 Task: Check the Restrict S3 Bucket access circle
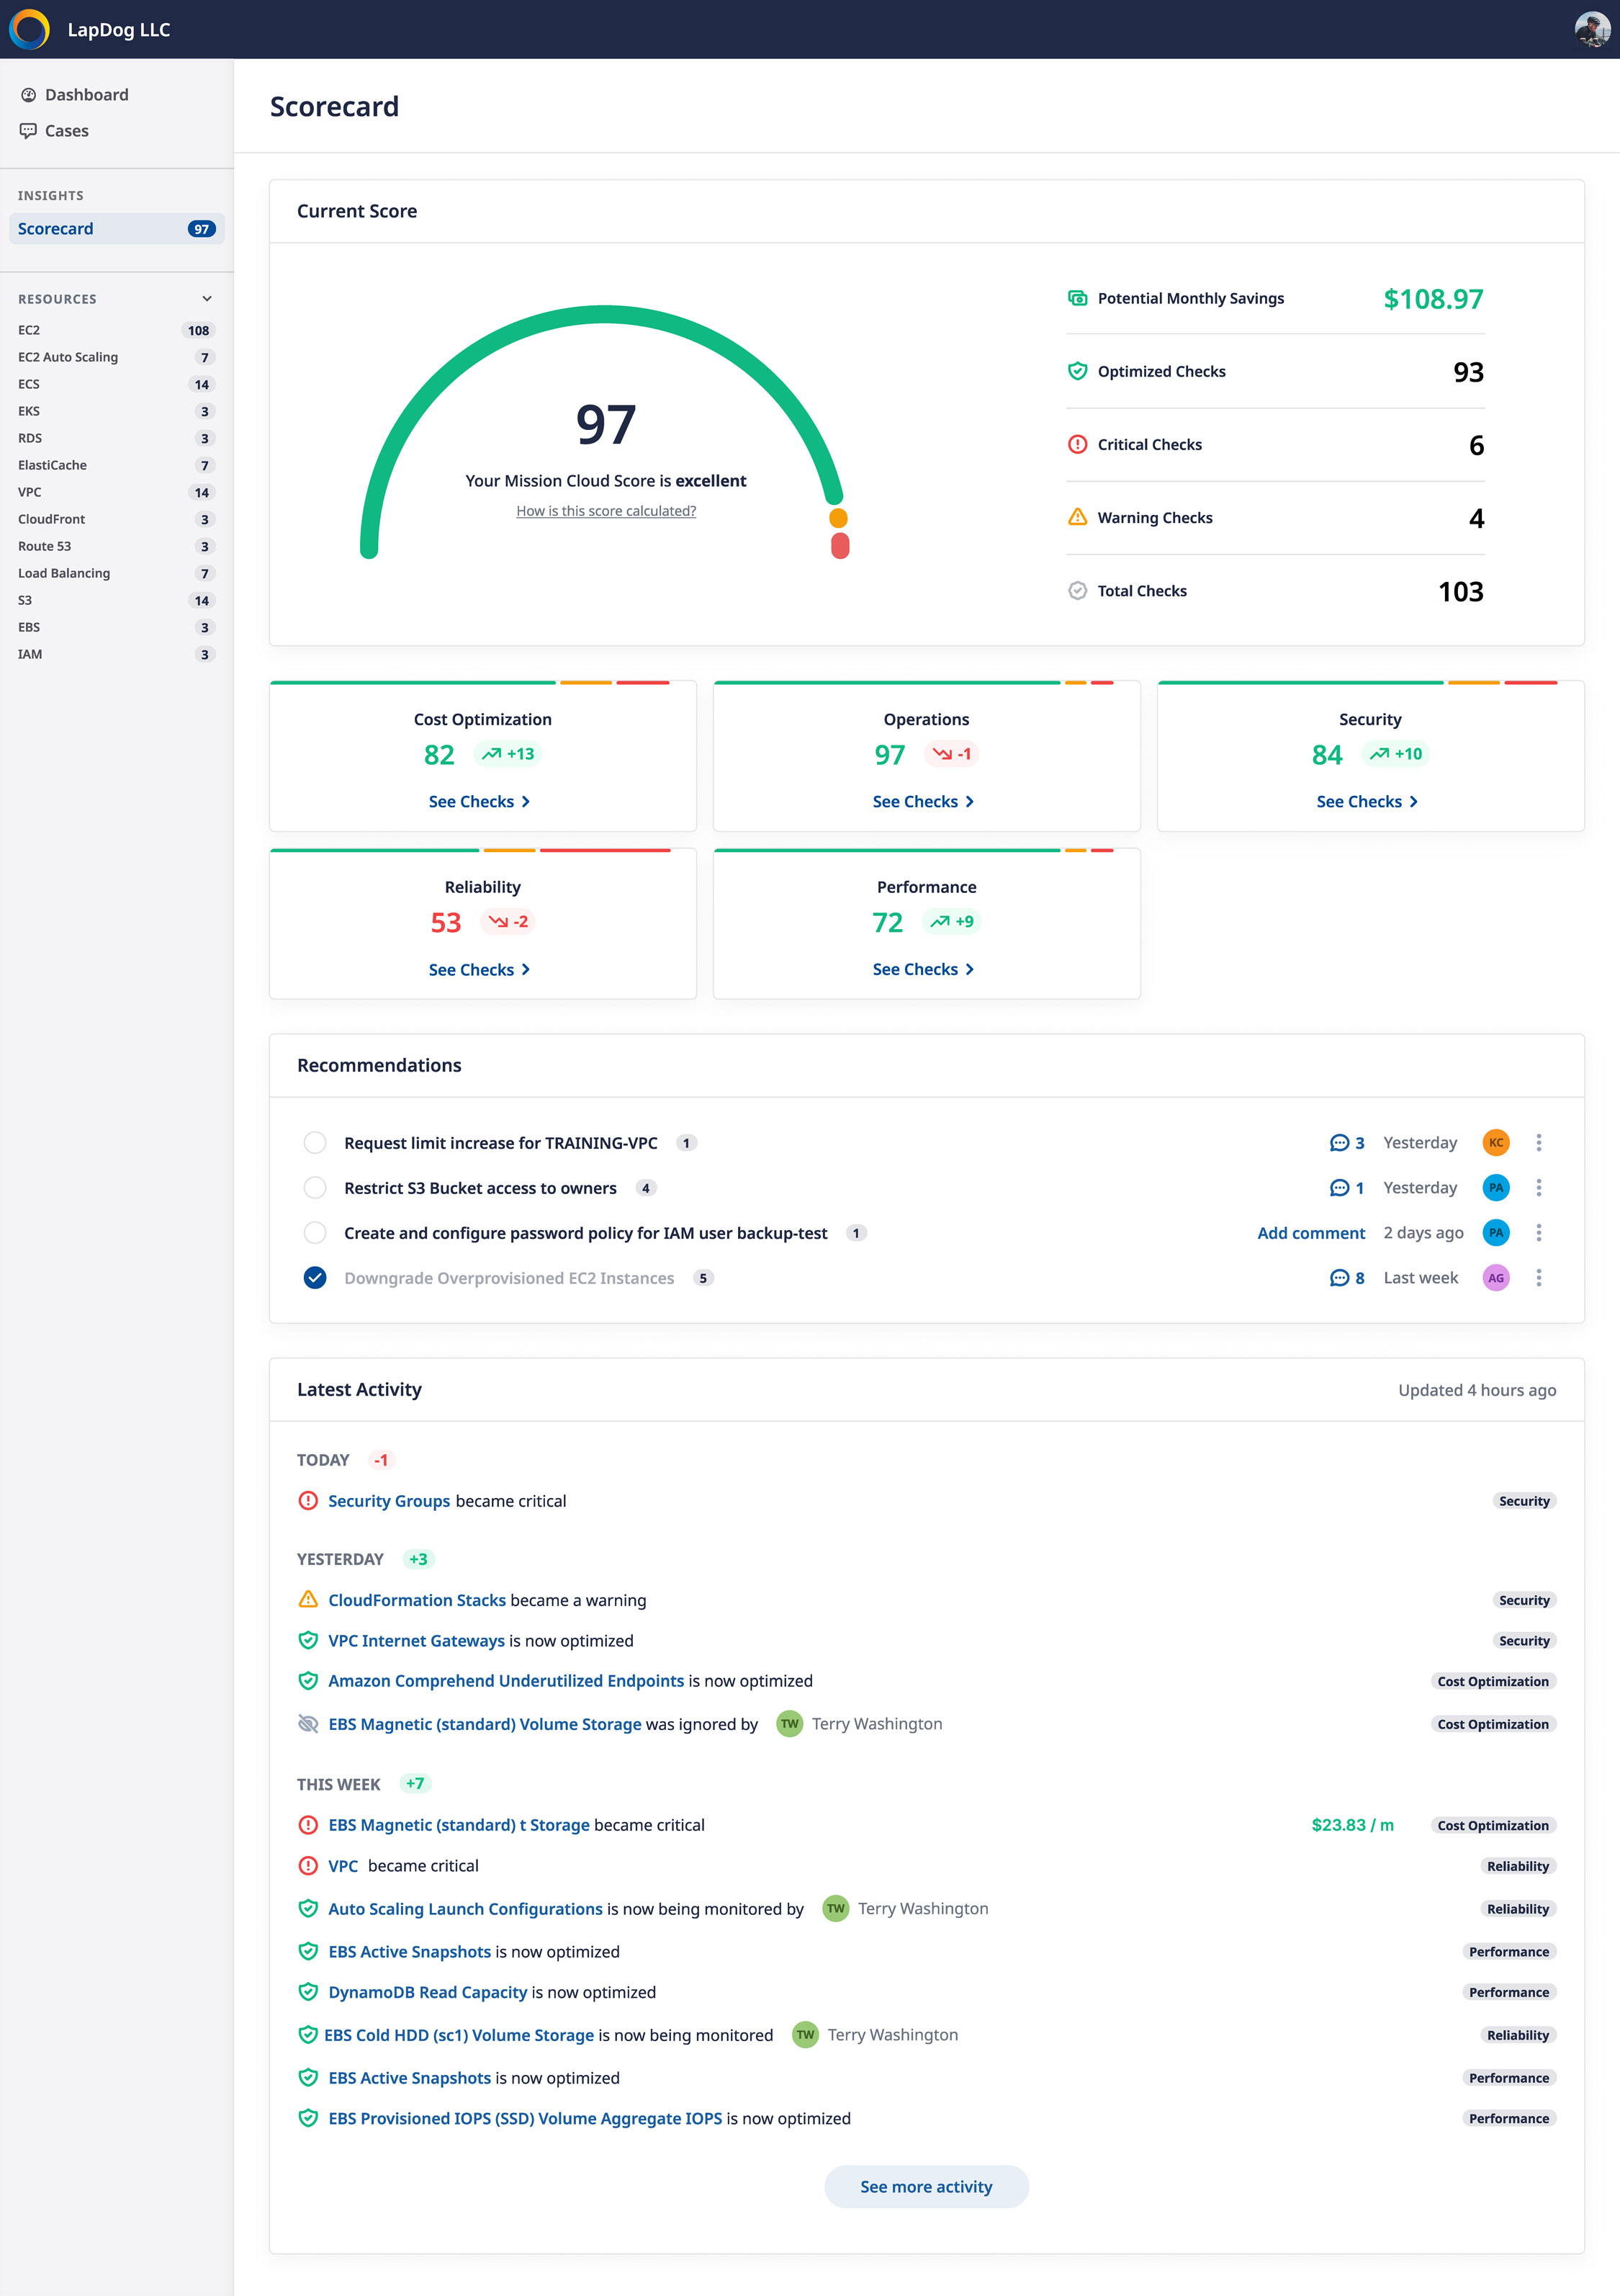click(315, 1188)
